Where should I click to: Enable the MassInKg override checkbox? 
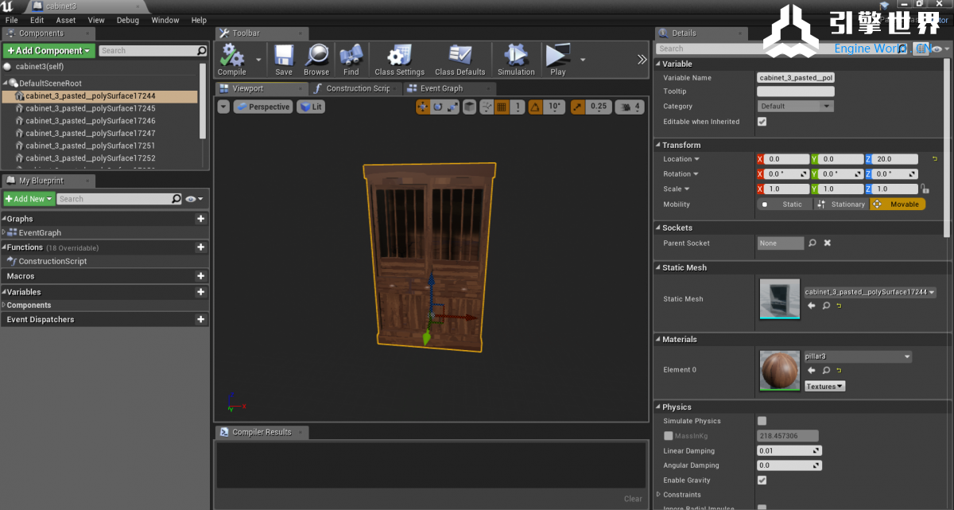[x=669, y=436]
